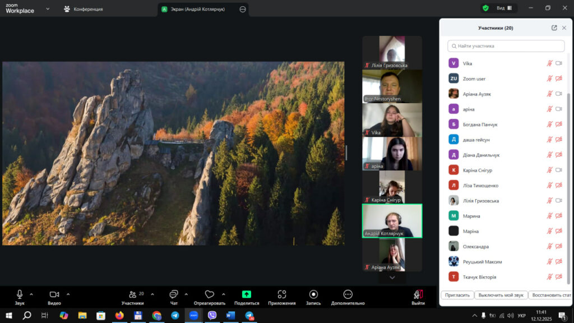Expand the audio options arrow next to Звук
The height and width of the screenshot is (323, 574).
tap(31, 294)
